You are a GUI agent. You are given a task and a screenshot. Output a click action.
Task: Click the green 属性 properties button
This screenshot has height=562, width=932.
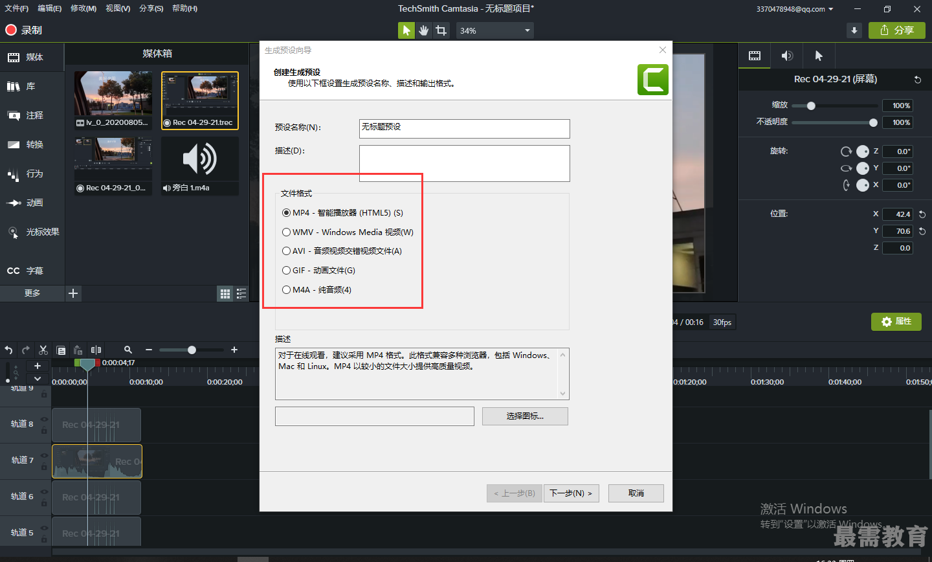click(x=896, y=322)
